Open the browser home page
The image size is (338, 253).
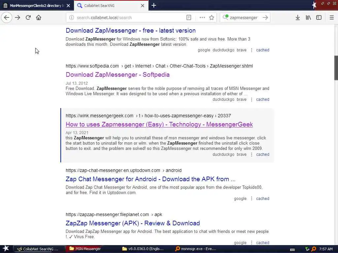pos(39,18)
